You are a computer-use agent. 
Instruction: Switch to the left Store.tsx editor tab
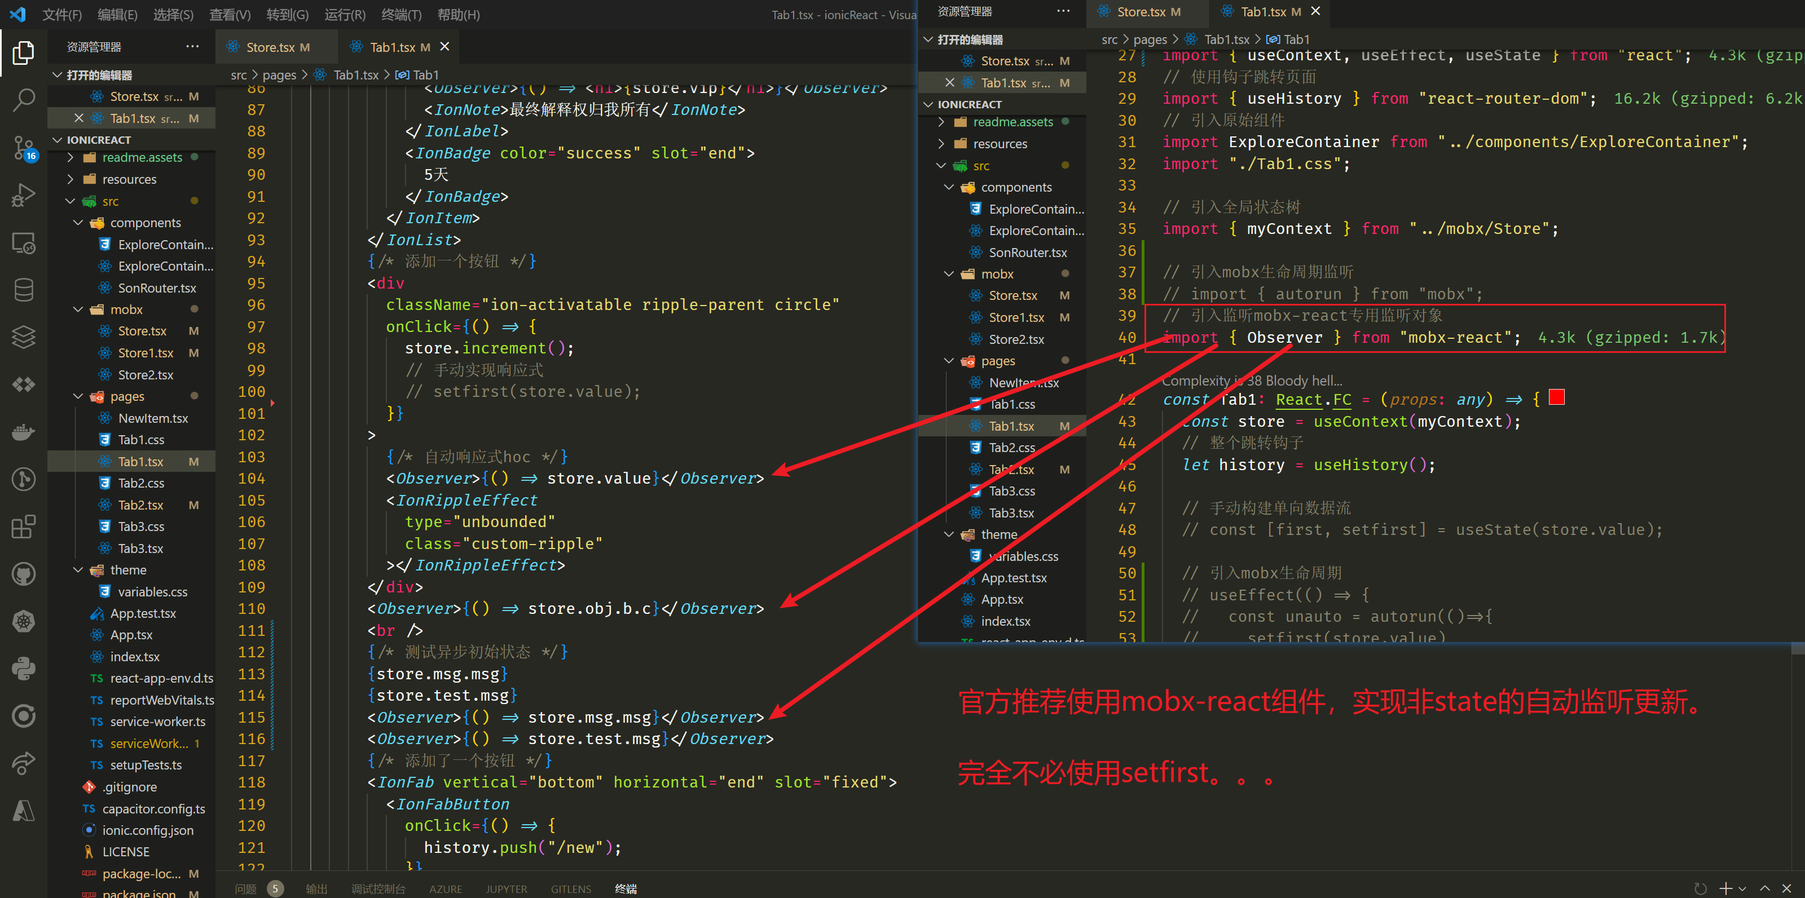(x=271, y=47)
